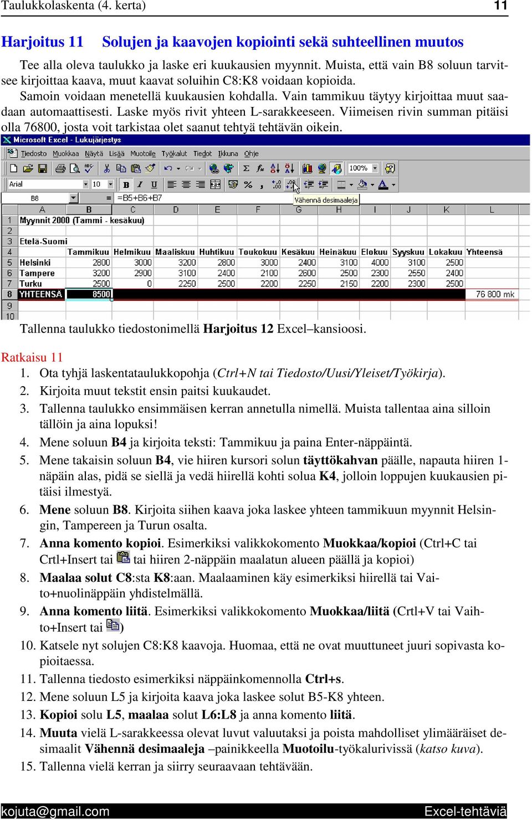
Task: Click the Copy icon in the toolbar
Action: click(121, 168)
